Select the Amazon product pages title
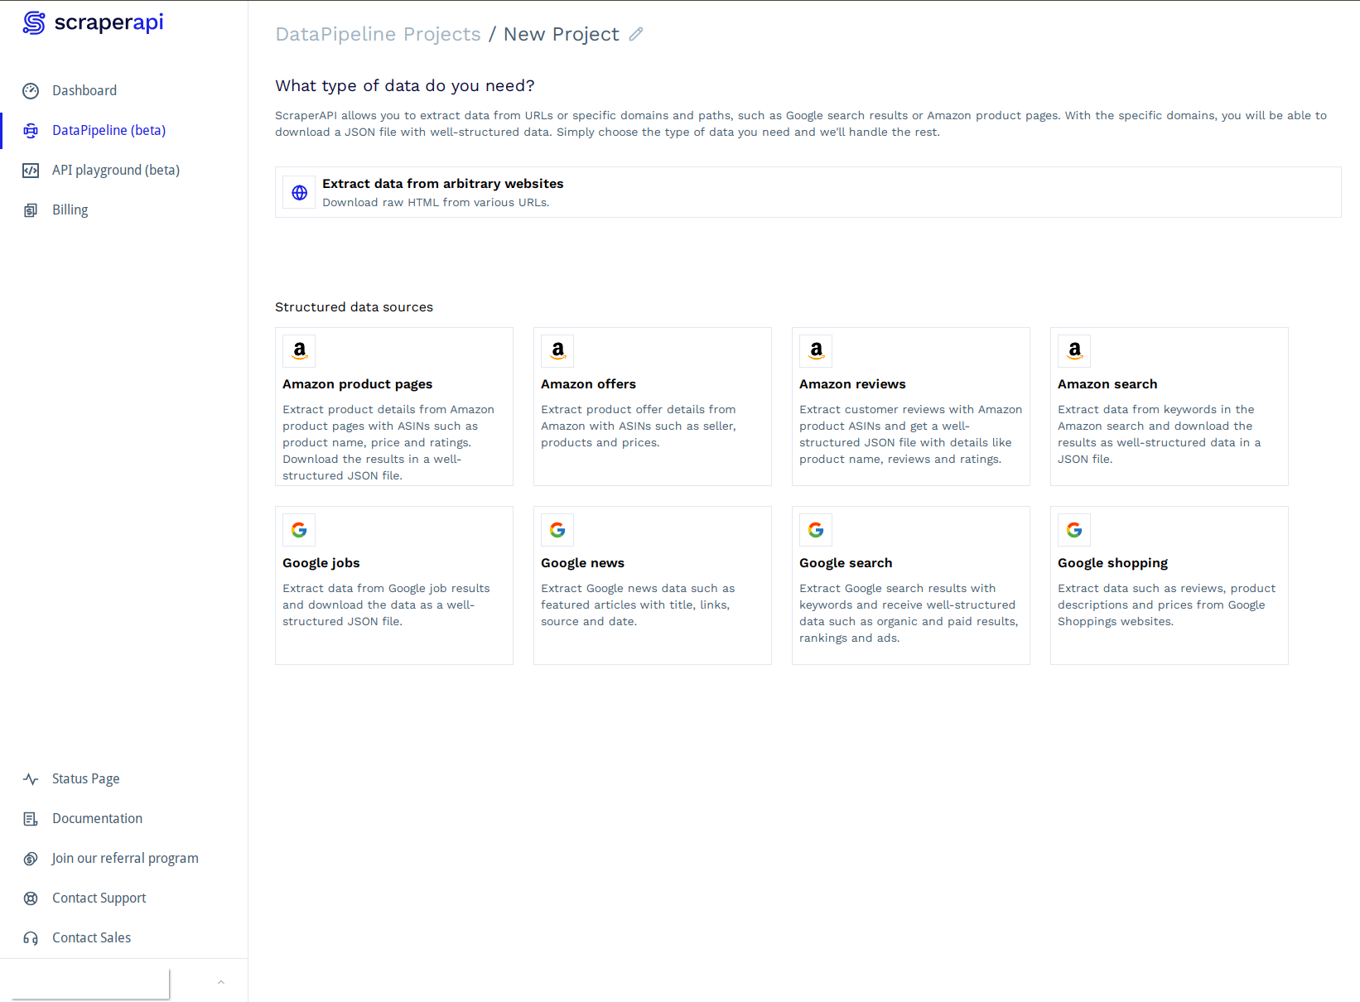 357,384
